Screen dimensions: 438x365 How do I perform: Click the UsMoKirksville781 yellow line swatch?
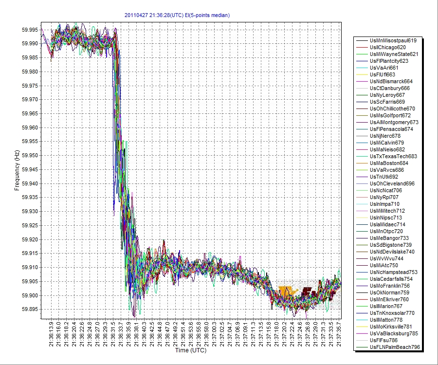click(362, 327)
